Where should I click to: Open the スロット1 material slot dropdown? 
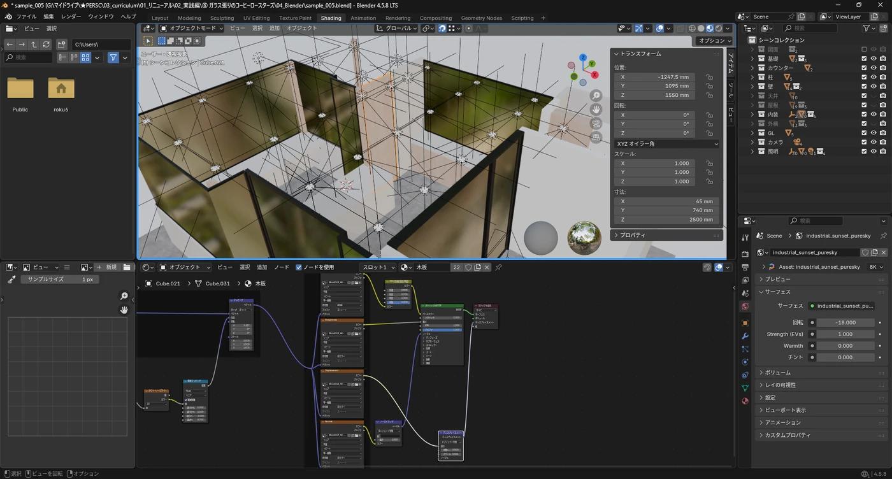(x=378, y=268)
